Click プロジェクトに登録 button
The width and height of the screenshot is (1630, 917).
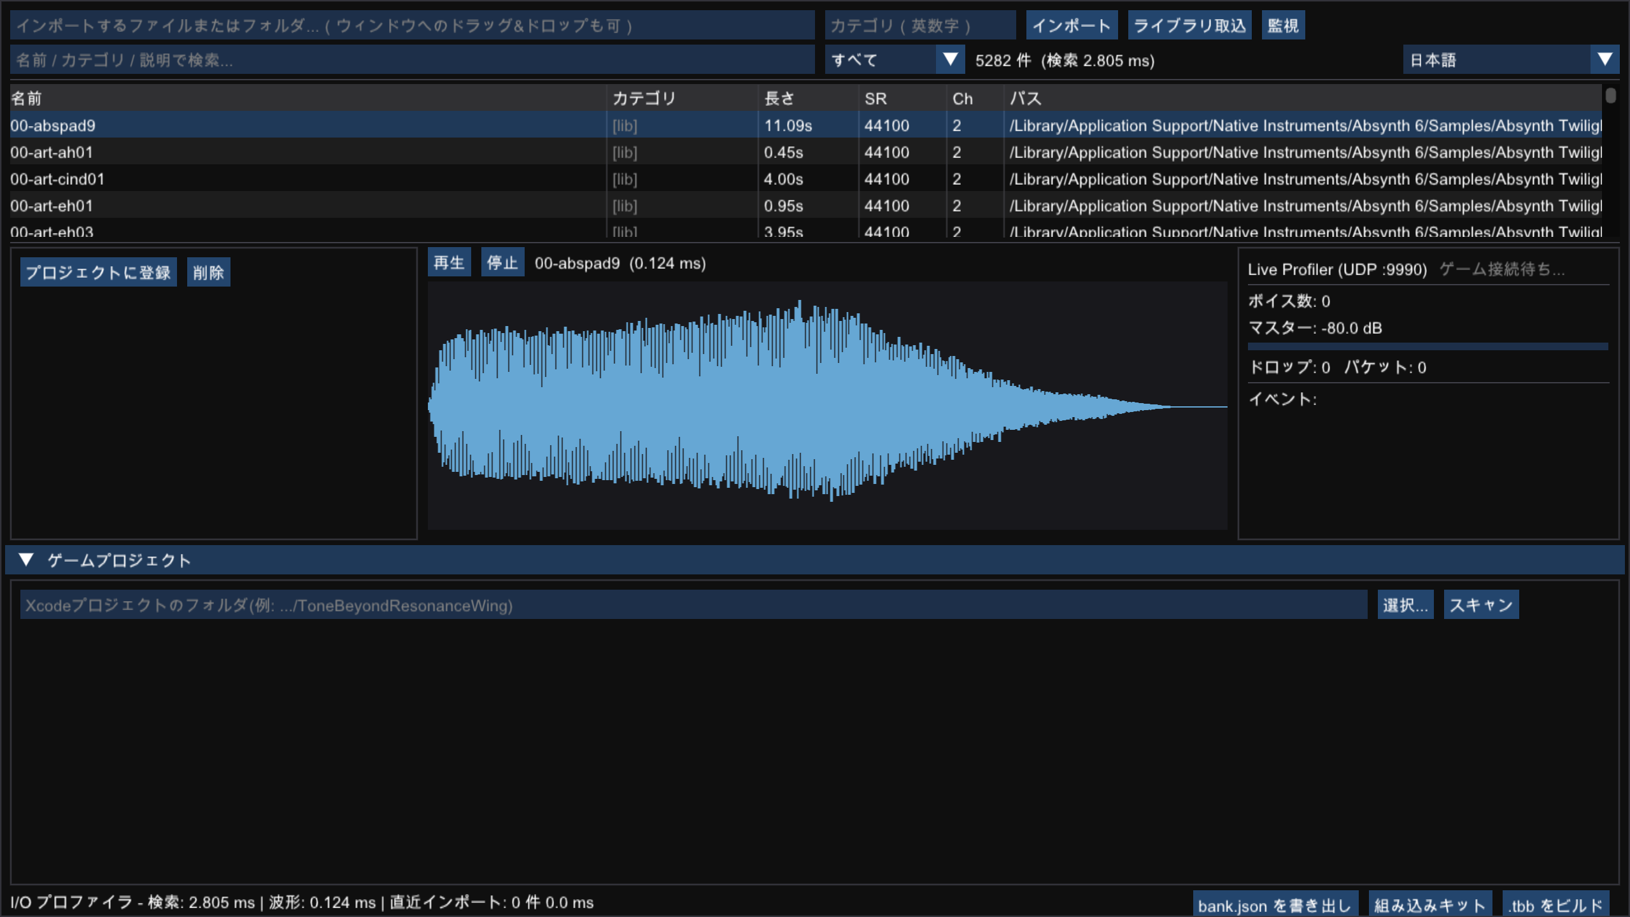coord(99,273)
